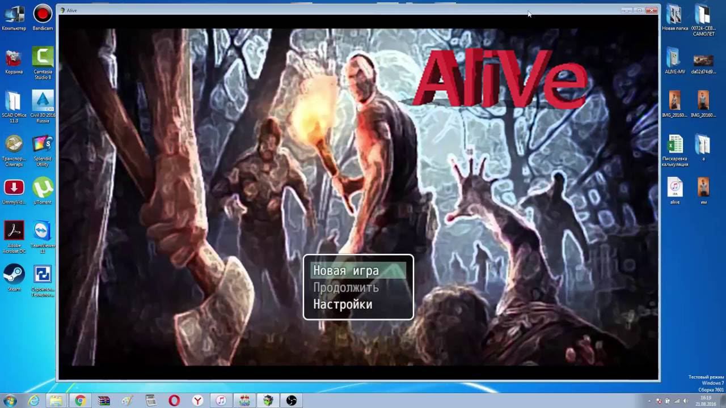Launch Google Chrome from taskbar
Screen dimensions: 726x408
(80, 401)
